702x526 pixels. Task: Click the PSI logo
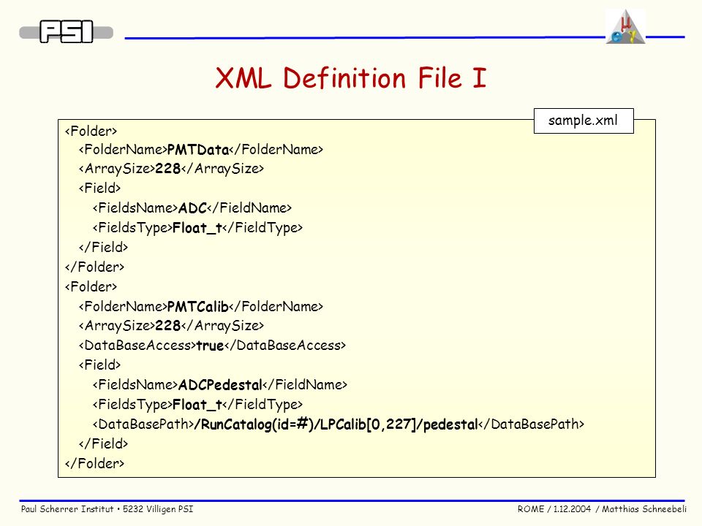[67, 31]
